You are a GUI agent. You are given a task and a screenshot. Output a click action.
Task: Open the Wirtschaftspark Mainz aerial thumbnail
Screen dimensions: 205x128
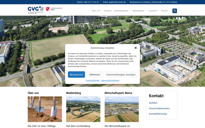point(122,109)
